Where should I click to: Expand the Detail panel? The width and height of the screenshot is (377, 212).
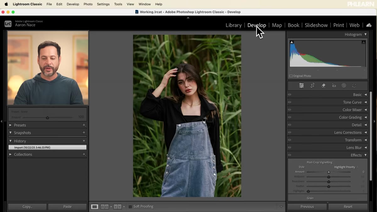(x=365, y=125)
